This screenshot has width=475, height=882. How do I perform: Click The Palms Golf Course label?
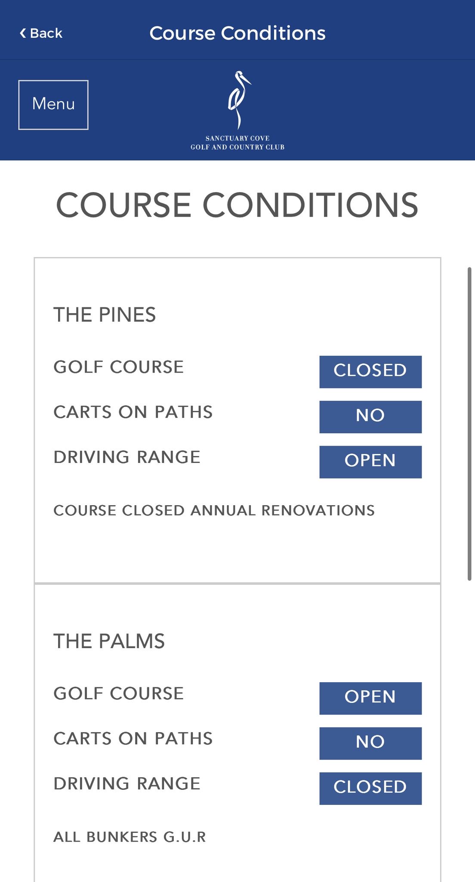(118, 693)
